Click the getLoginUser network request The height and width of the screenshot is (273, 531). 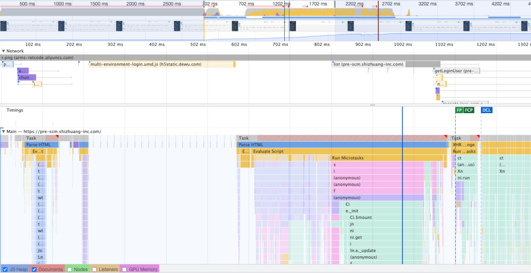(x=456, y=71)
